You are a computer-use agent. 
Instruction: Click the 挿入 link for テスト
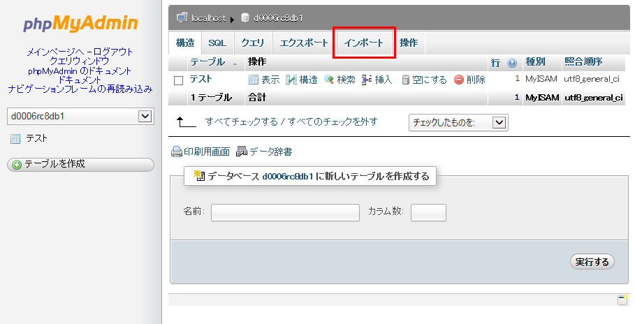[384, 80]
